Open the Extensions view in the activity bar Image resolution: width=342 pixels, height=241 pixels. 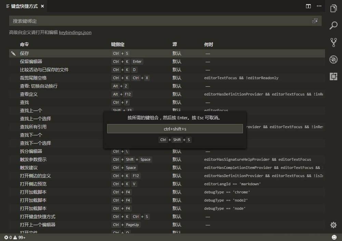click(x=333, y=76)
